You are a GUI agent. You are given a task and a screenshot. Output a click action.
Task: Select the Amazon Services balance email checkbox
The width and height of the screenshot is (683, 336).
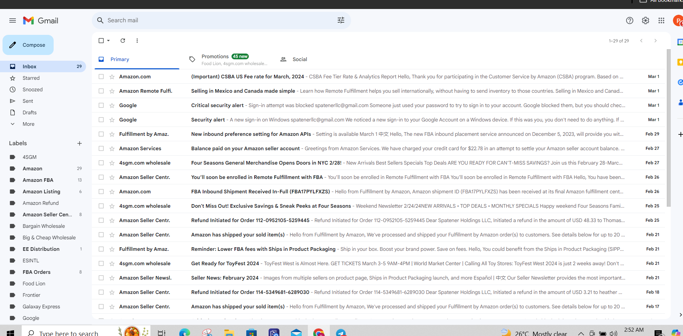[x=101, y=148]
